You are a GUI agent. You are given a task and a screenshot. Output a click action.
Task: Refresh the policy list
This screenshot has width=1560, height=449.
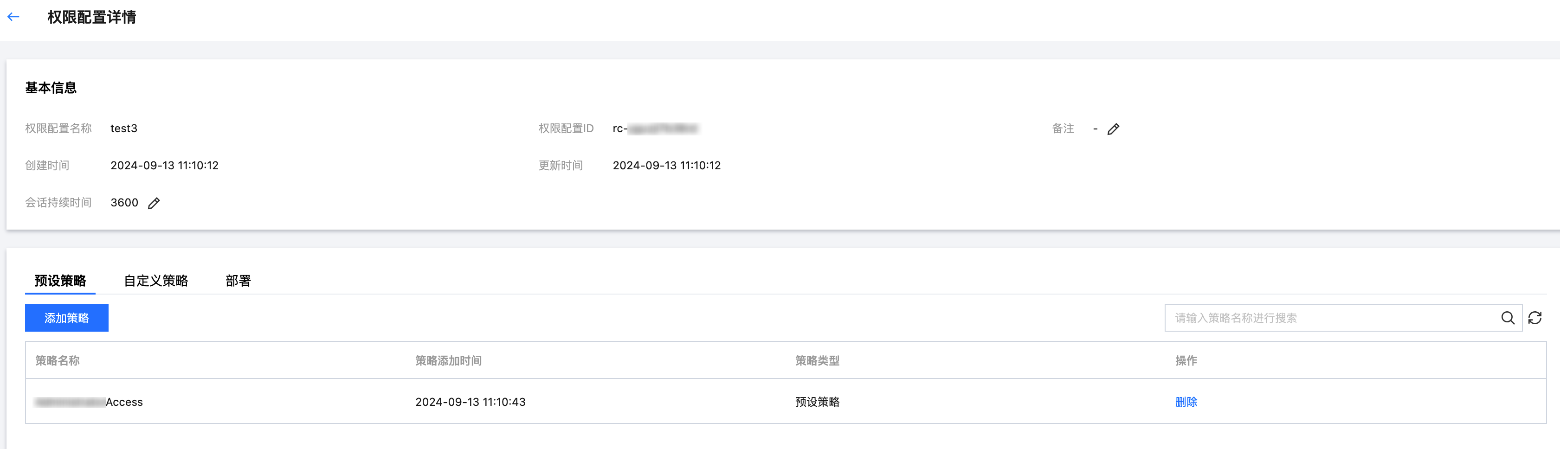point(1534,318)
